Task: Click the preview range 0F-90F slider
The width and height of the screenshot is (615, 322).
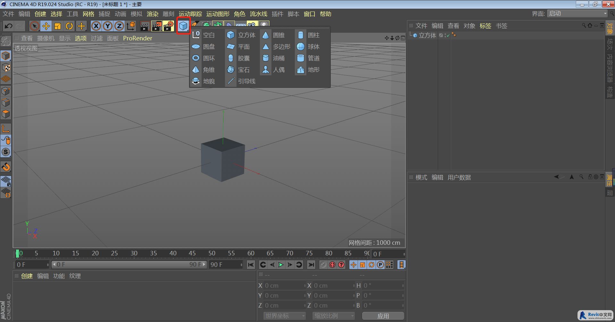Action: point(129,265)
